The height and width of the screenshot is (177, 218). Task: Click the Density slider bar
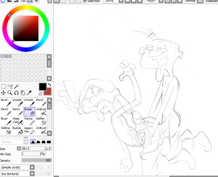[36, 160]
